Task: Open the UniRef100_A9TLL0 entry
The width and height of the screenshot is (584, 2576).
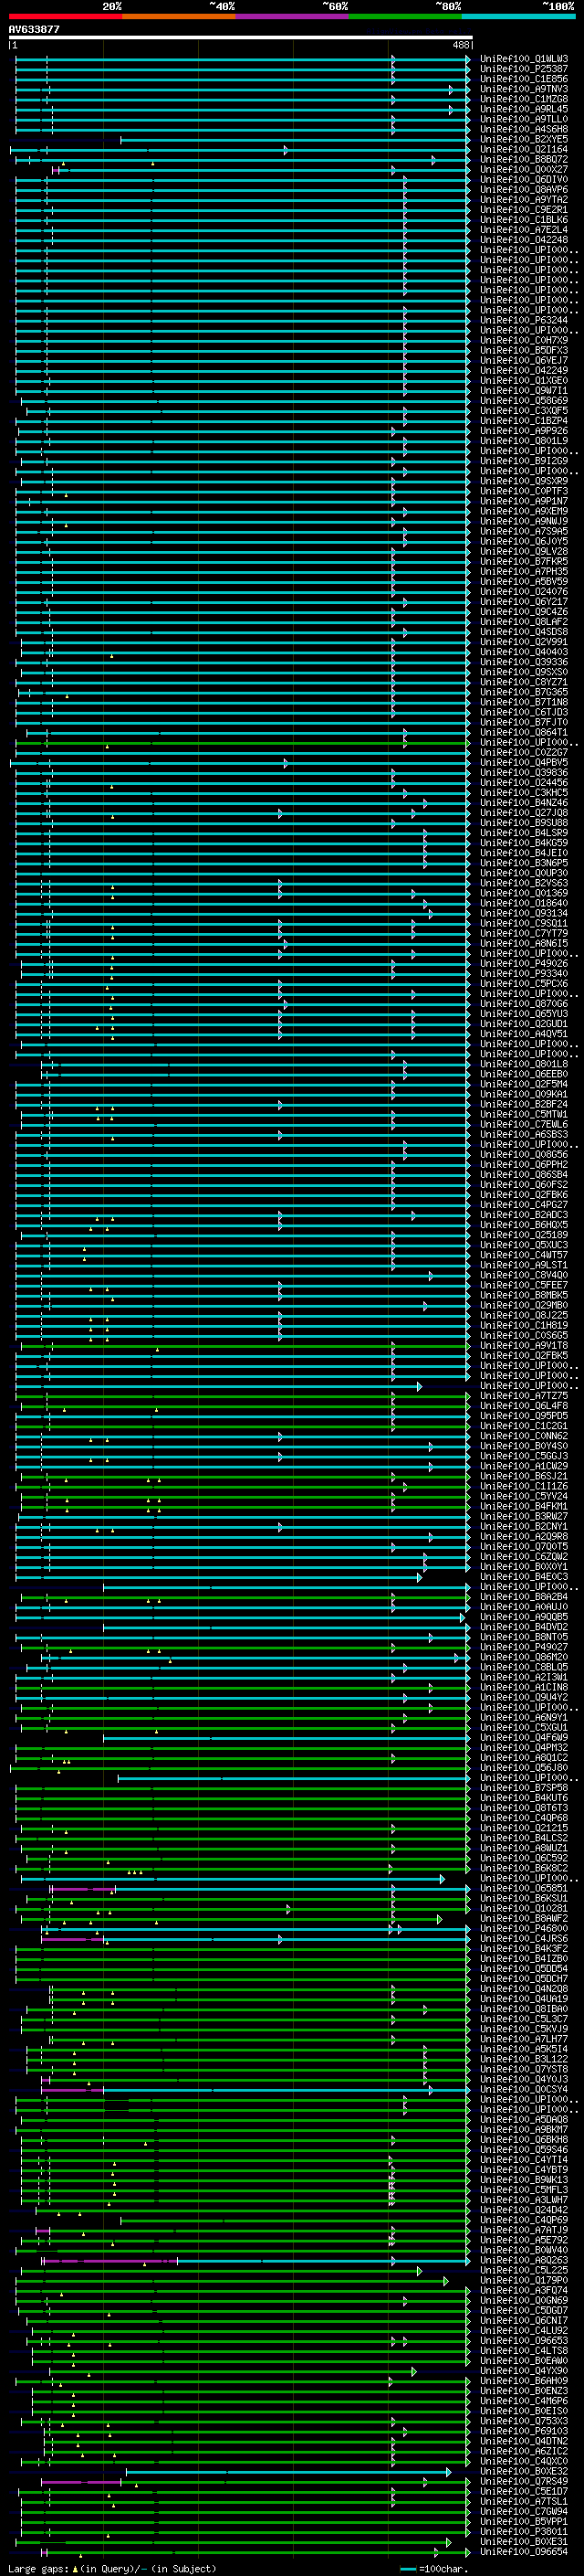Action: (524, 119)
